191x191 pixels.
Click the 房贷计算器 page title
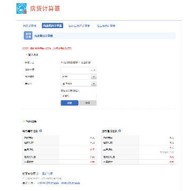45,8
